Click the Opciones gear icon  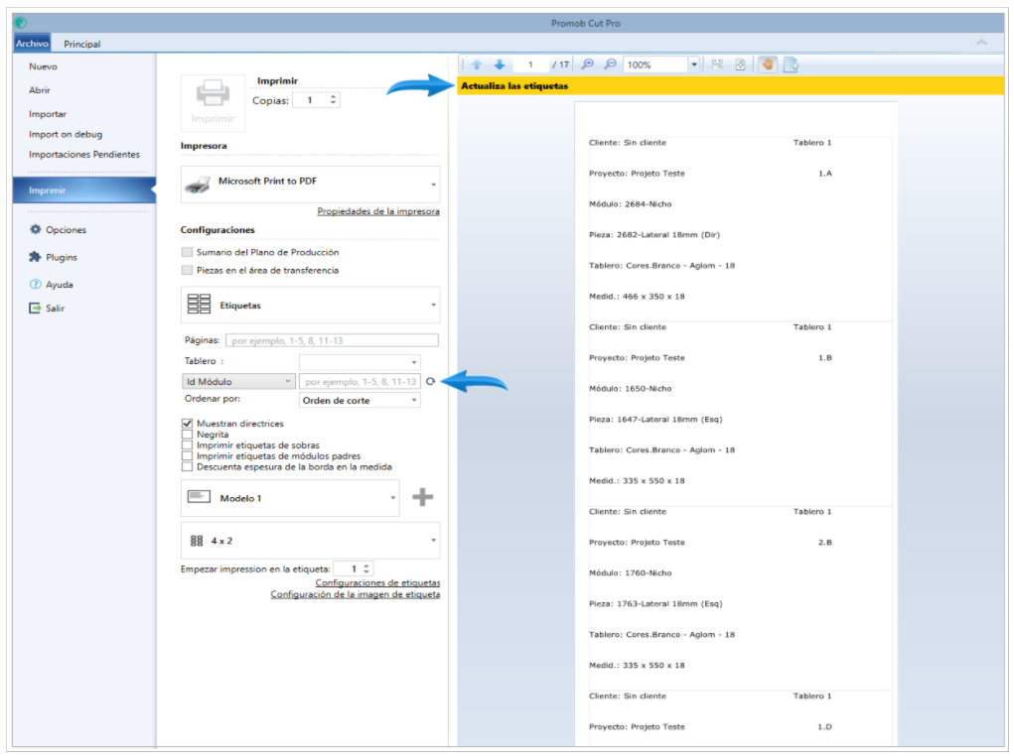[x=35, y=229]
